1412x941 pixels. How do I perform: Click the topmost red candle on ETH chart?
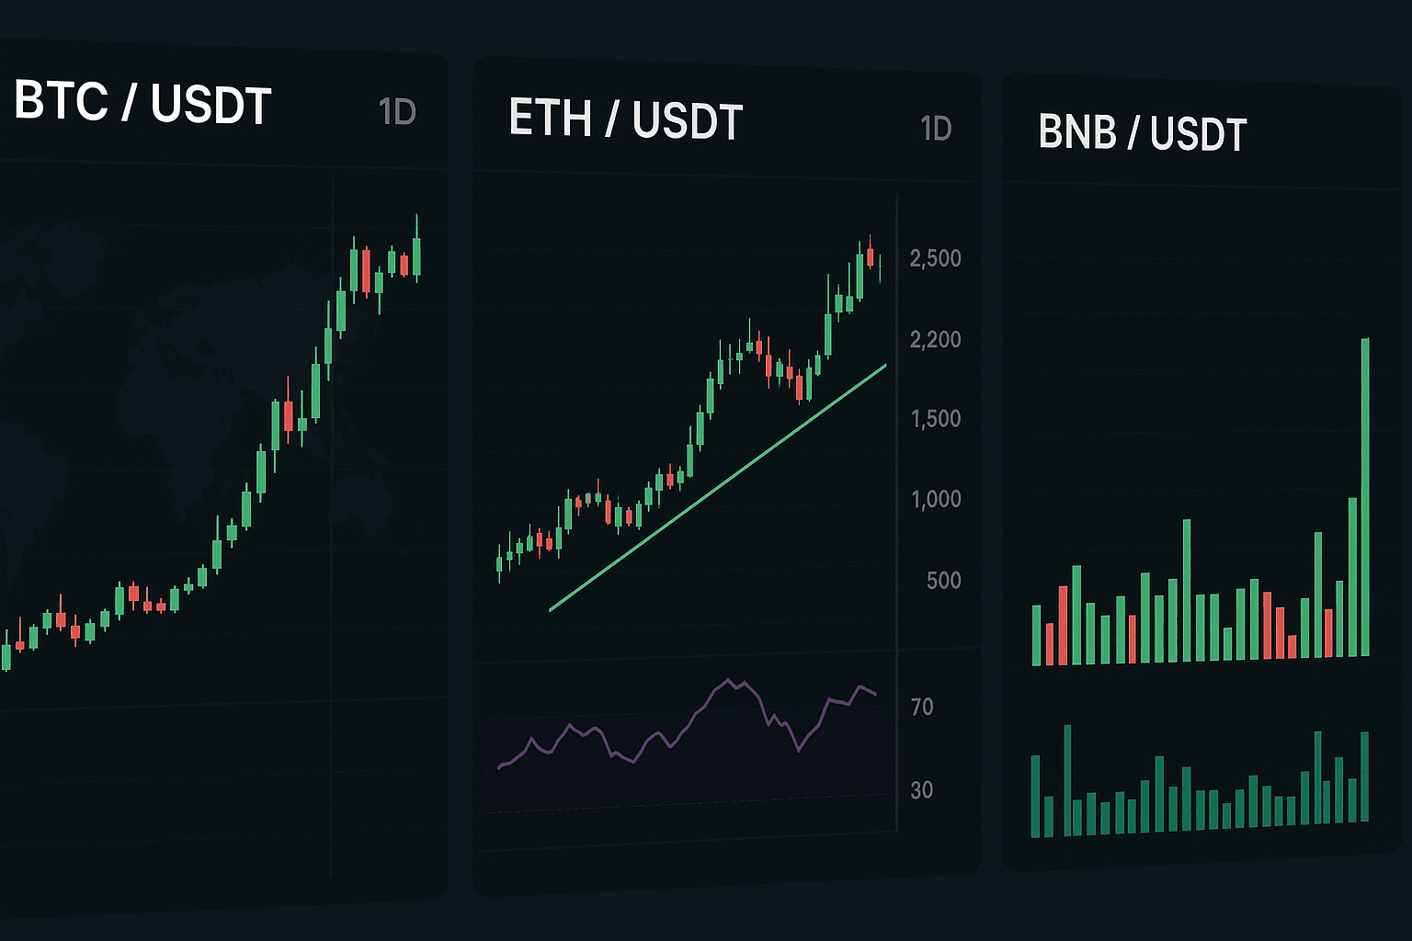(870, 256)
